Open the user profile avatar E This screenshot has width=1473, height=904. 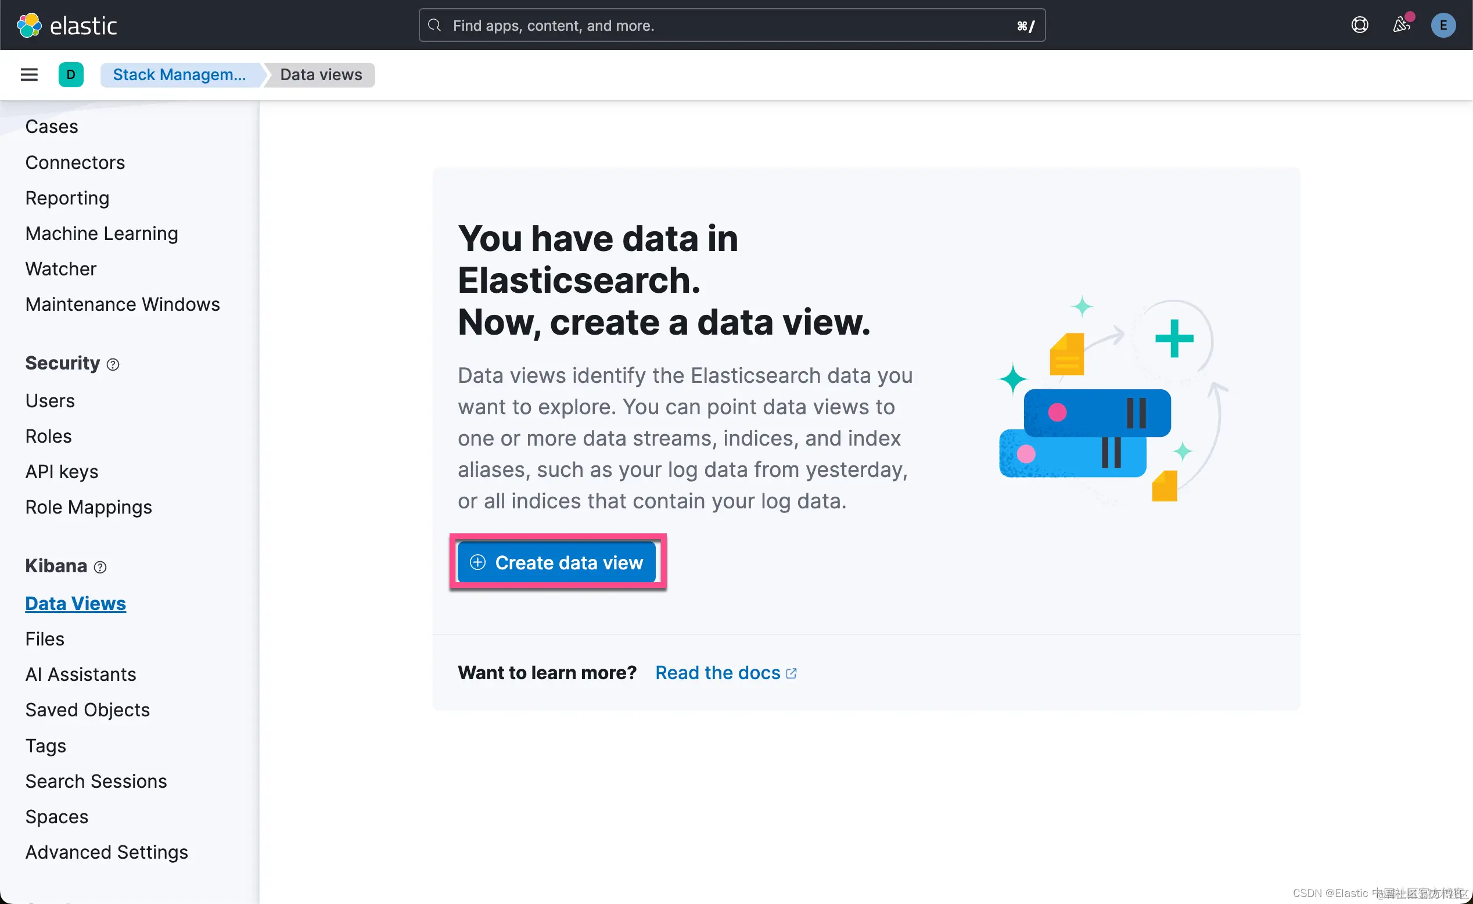click(x=1443, y=25)
